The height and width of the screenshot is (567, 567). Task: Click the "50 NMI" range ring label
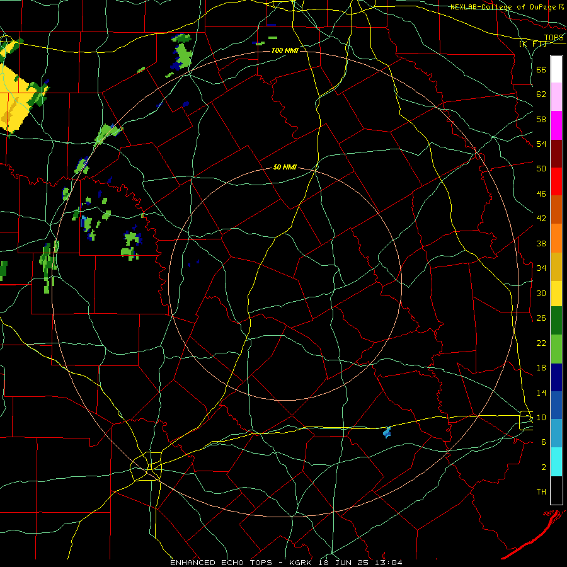(x=285, y=167)
